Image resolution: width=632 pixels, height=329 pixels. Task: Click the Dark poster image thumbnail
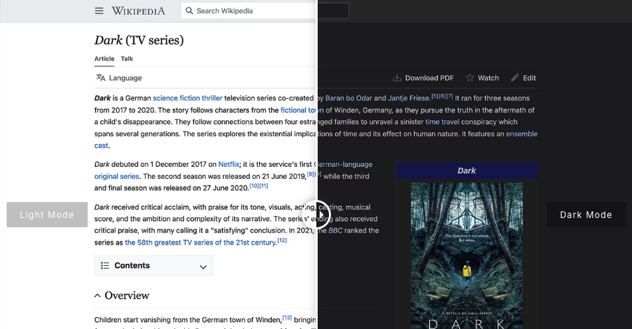click(467, 256)
